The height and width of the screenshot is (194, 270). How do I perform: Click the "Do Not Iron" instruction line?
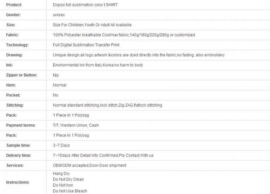point(63,185)
